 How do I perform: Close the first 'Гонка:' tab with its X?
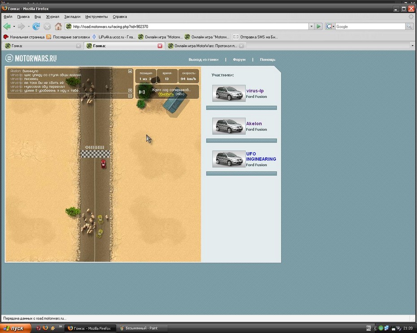click(78, 46)
